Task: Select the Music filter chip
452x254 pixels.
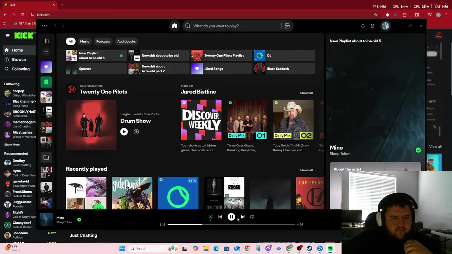Action: click(84, 41)
